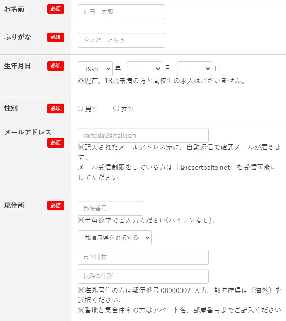Click the 生年月日 label text
This screenshot has height=321, width=286.
tap(18, 66)
